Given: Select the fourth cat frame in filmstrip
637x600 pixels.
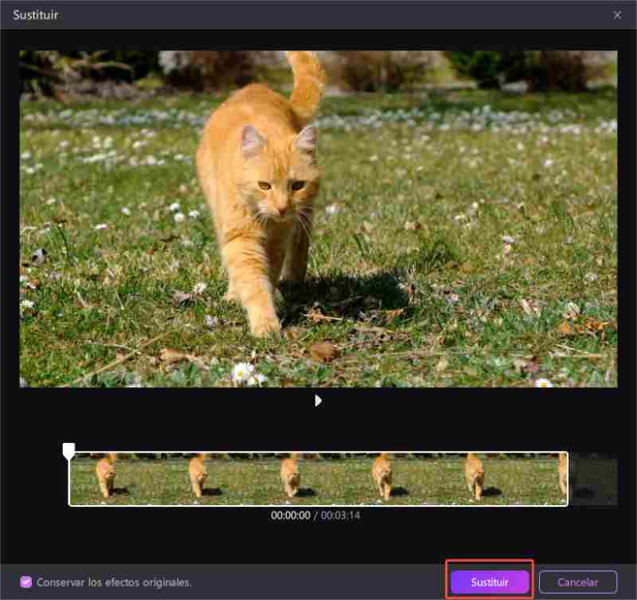Looking at the screenshot, I should (x=383, y=478).
